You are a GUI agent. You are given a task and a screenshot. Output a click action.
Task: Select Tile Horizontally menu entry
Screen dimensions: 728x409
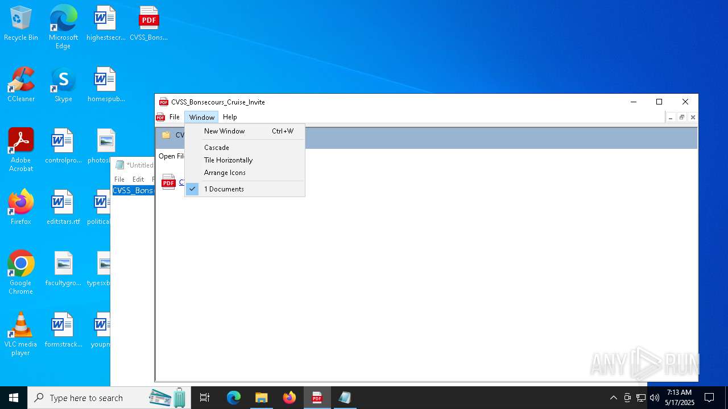tap(245, 160)
